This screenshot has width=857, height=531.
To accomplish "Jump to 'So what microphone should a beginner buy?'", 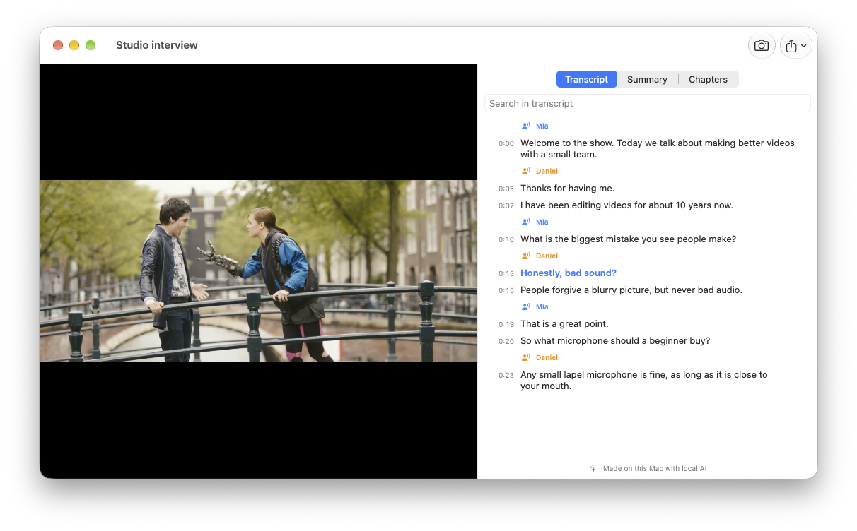I will (x=615, y=340).
